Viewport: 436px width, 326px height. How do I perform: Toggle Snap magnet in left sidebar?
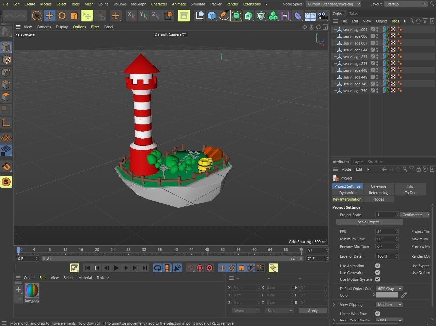pyautogui.click(x=6, y=167)
